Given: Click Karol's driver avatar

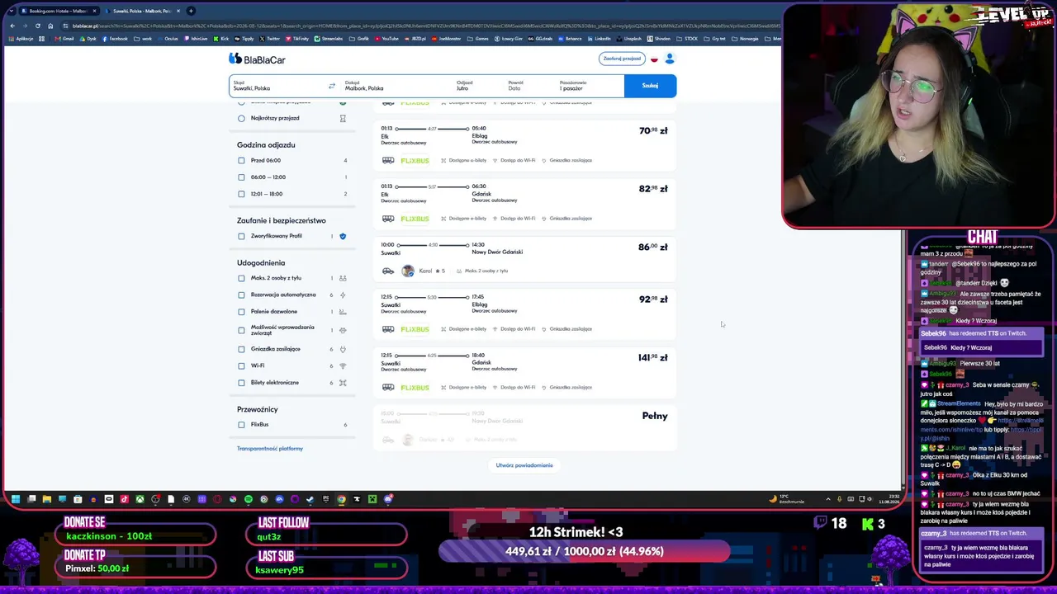Looking at the screenshot, I should pyautogui.click(x=408, y=271).
